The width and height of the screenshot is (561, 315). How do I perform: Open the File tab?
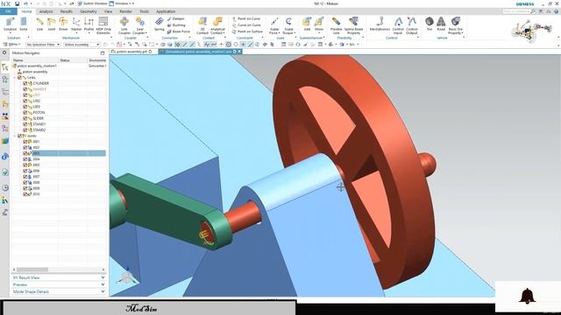(8, 11)
